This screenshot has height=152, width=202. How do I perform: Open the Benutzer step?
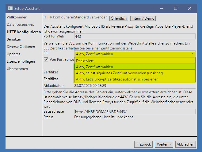[x=14, y=39]
